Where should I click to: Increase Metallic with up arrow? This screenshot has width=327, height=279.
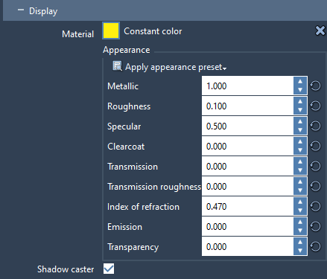[300, 82]
